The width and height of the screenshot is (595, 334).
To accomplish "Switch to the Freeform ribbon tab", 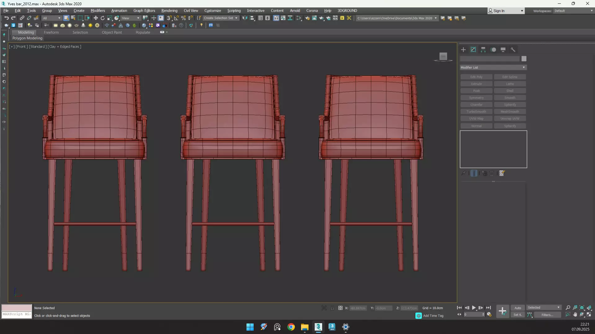I will click(51, 33).
